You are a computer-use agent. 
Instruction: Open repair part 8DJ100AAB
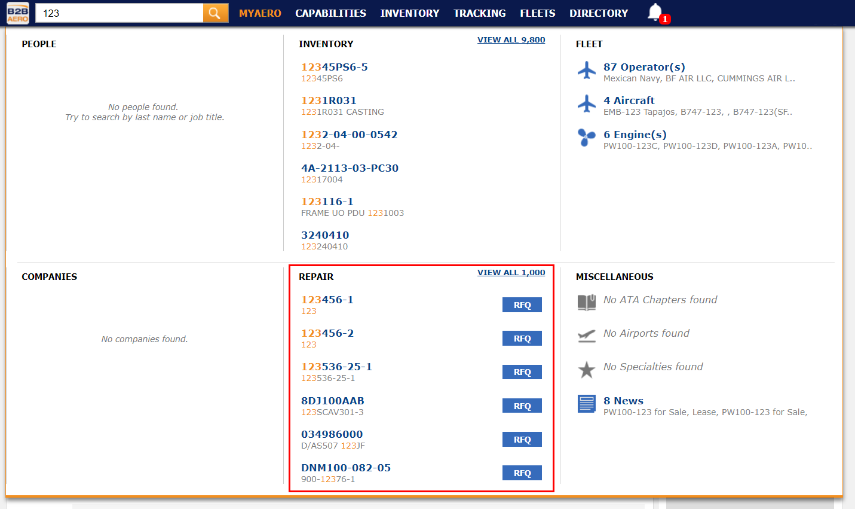tap(333, 401)
